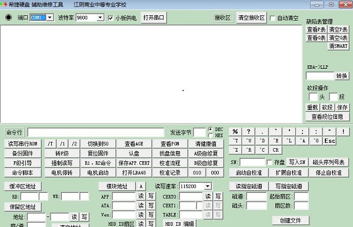Enable the 自动清空 checkbox
353x227 pixels.
[272, 18]
